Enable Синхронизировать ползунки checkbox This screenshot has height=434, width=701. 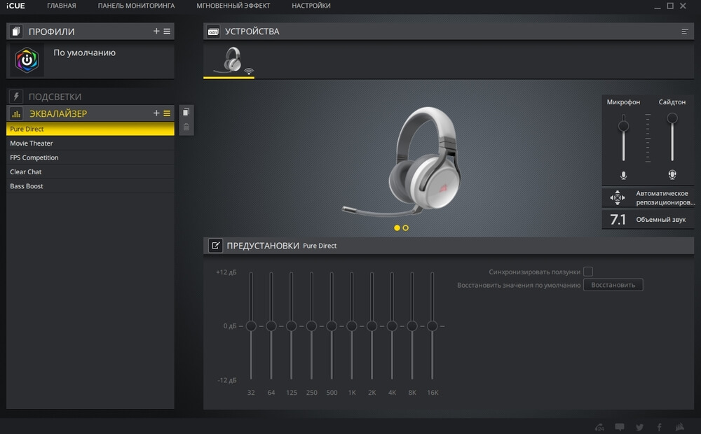coord(588,272)
